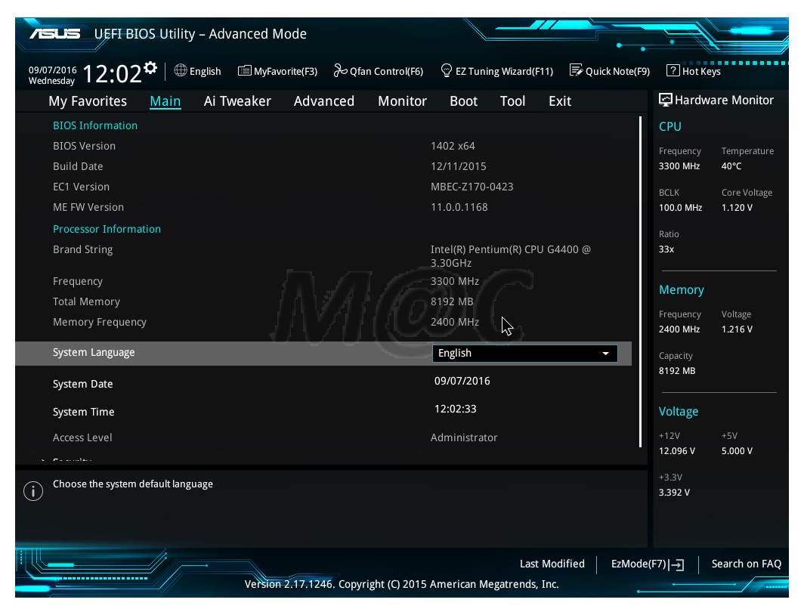
Task: Show the Hot Keys list
Action: click(x=693, y=71)
